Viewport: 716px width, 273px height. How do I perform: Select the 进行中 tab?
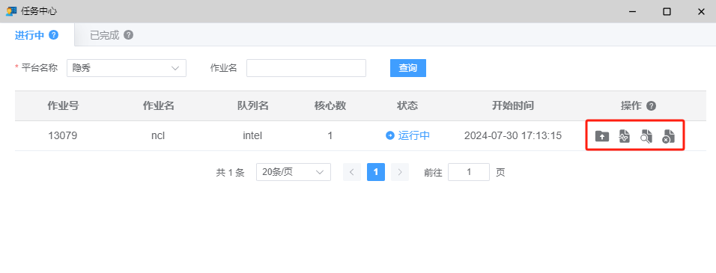(x=29, y=35)
